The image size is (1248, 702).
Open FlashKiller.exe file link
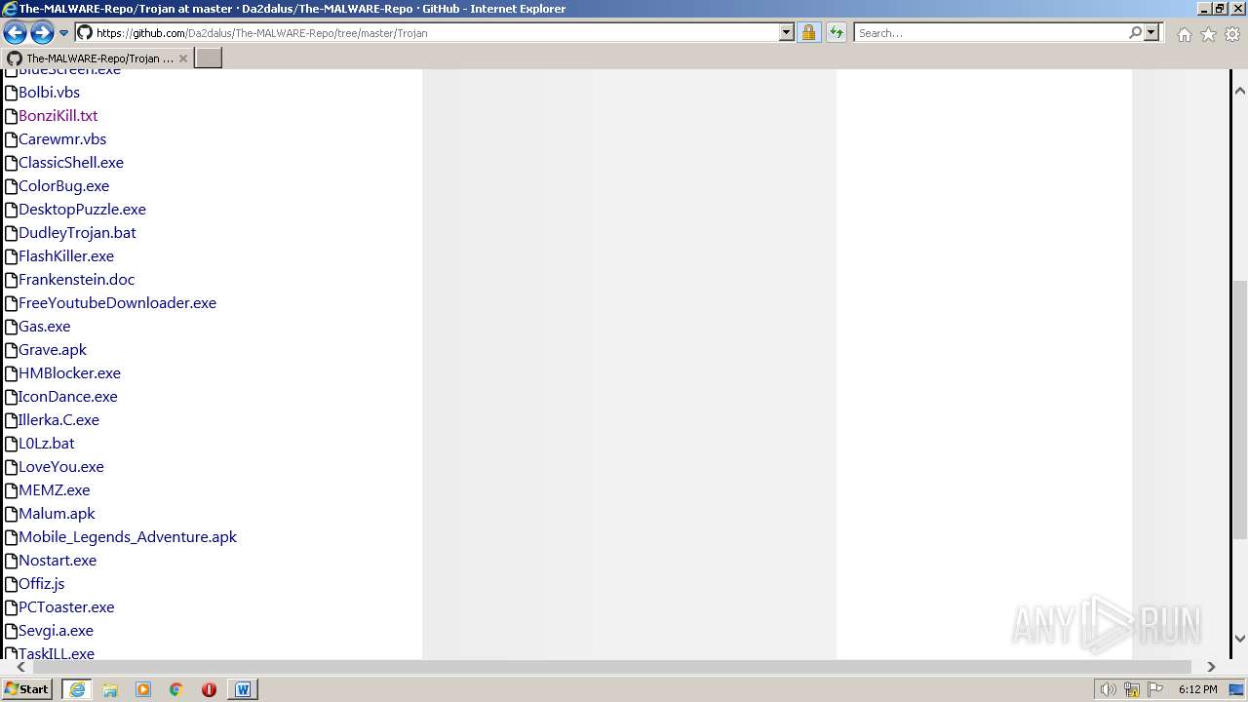pyautogui.click(x=66, y=256)
